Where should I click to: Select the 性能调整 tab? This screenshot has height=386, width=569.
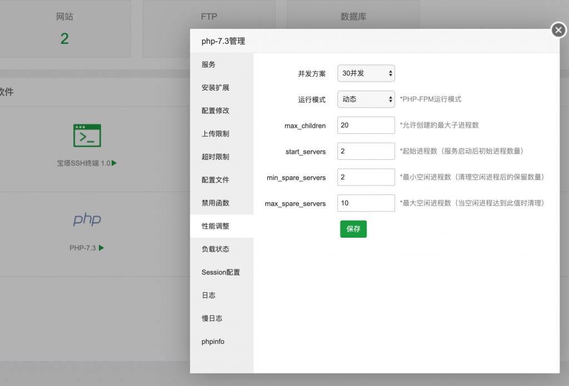point(222,226)
